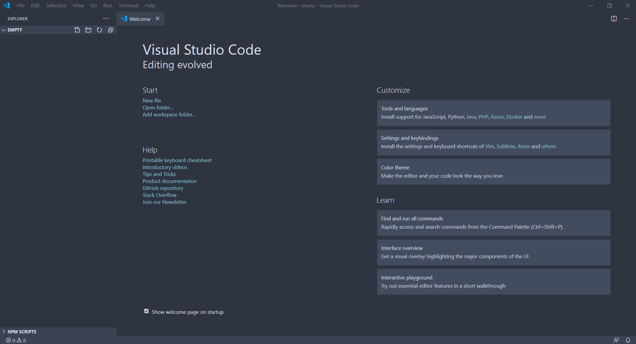This screenshot has height=344, width=636.
Task: Open the Product documentation link
Action: [x=169, y=181]
